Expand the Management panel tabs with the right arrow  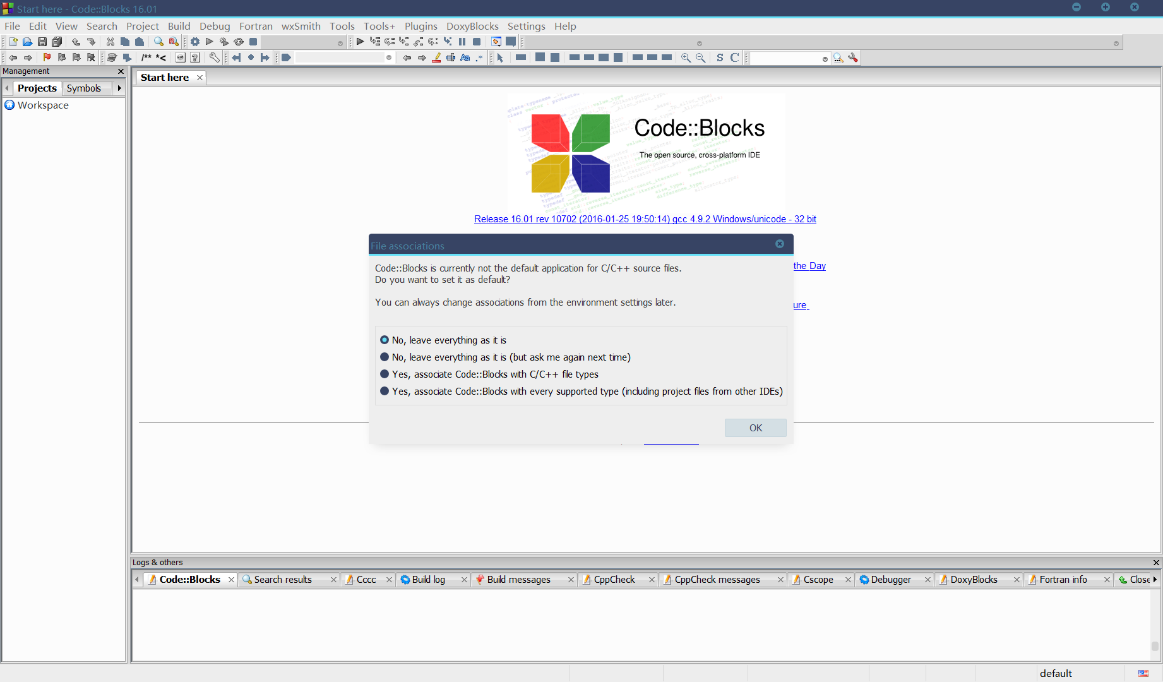pyautogui.click(x=119, y=88)
